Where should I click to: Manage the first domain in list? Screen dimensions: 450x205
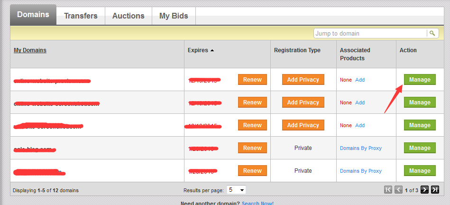420,80
